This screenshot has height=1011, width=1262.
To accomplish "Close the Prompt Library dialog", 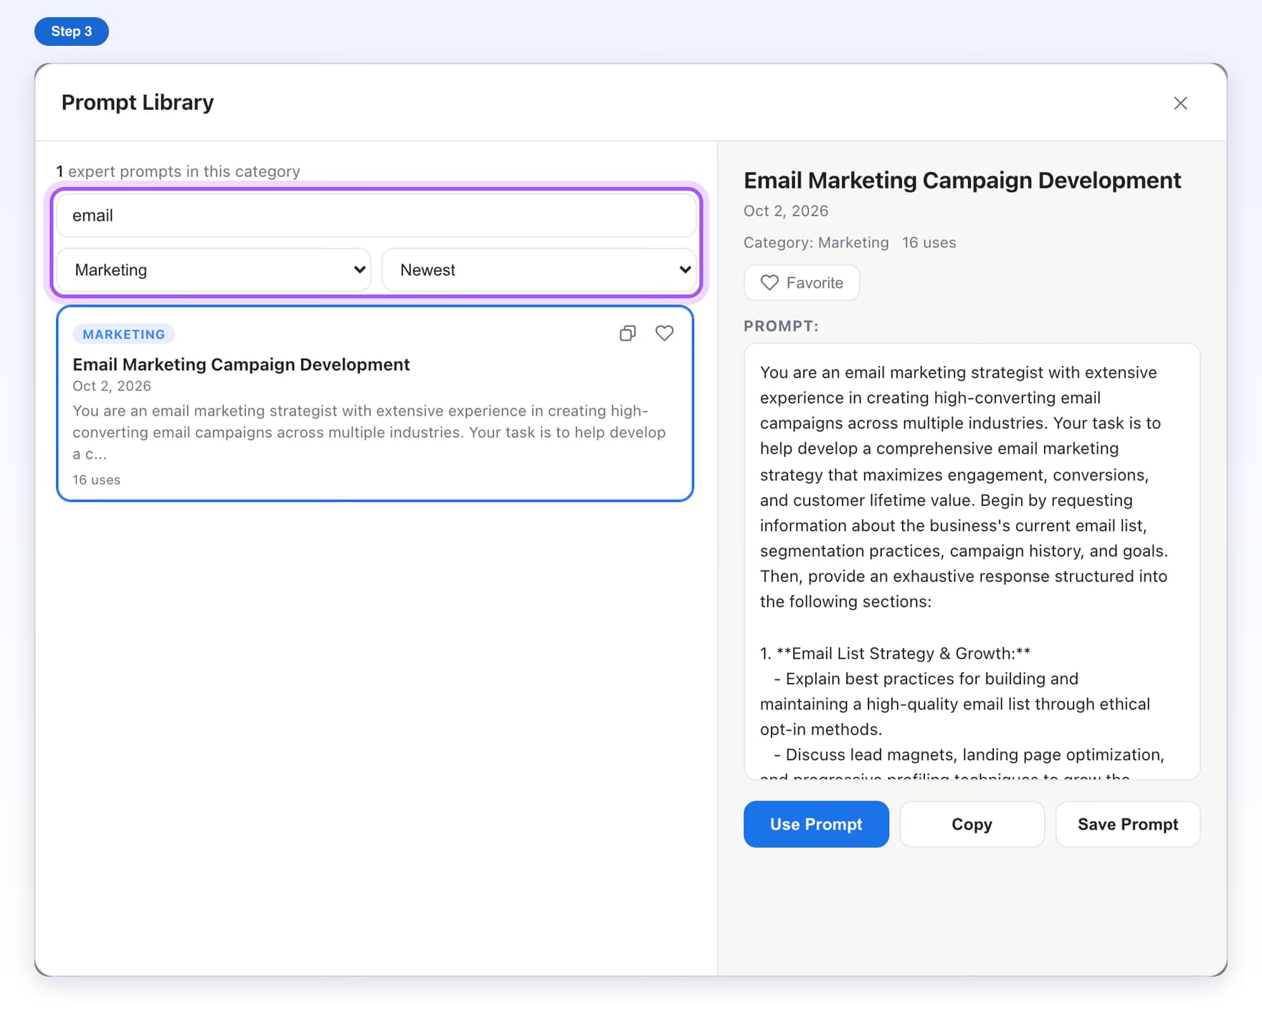I will [x=1180, y=103].
